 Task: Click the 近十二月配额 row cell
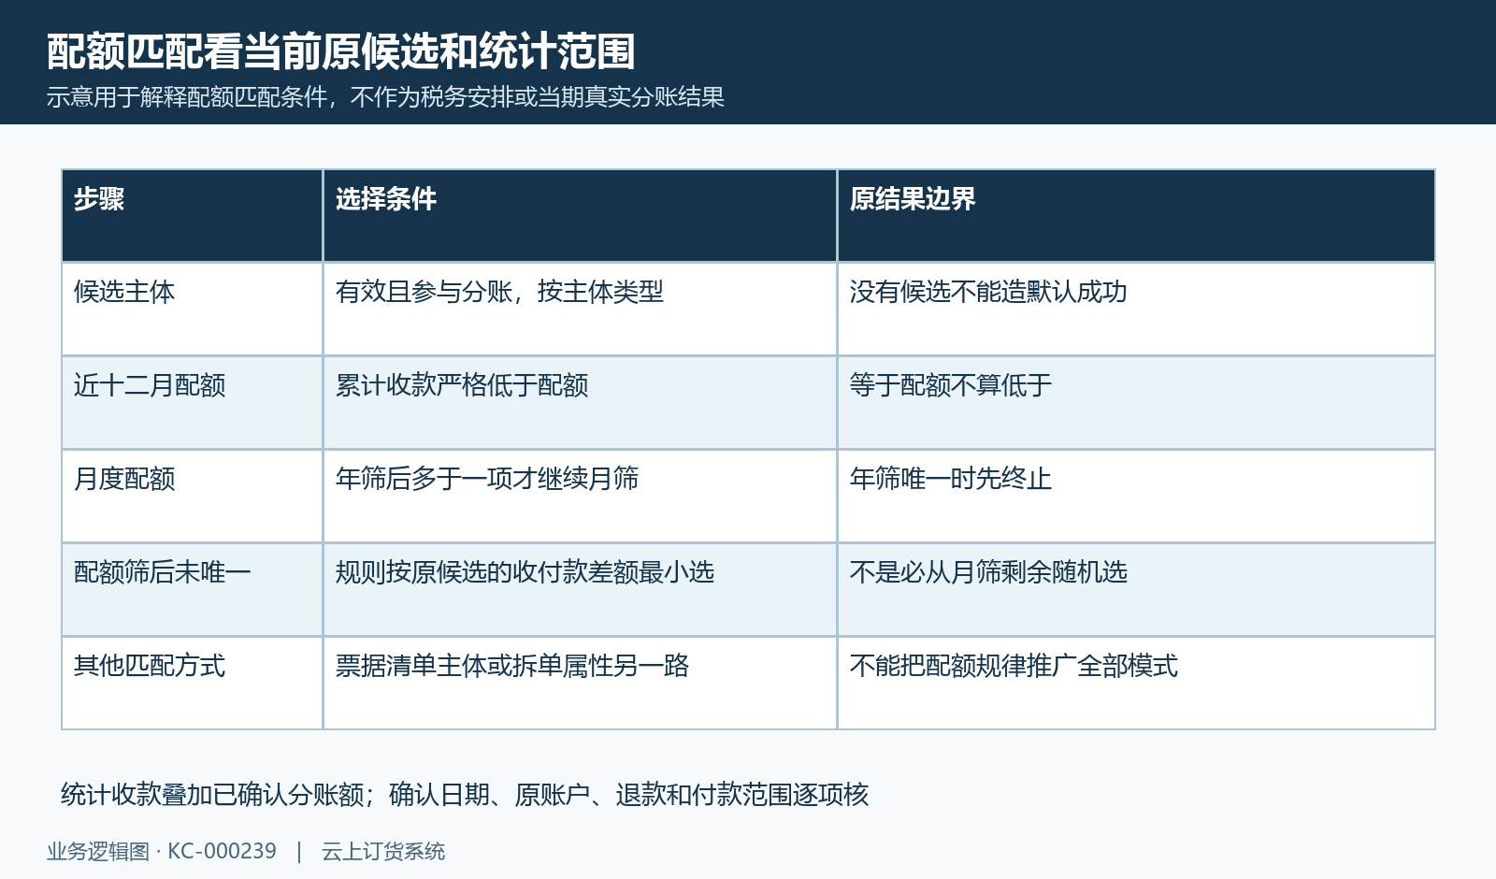[192, 402]
